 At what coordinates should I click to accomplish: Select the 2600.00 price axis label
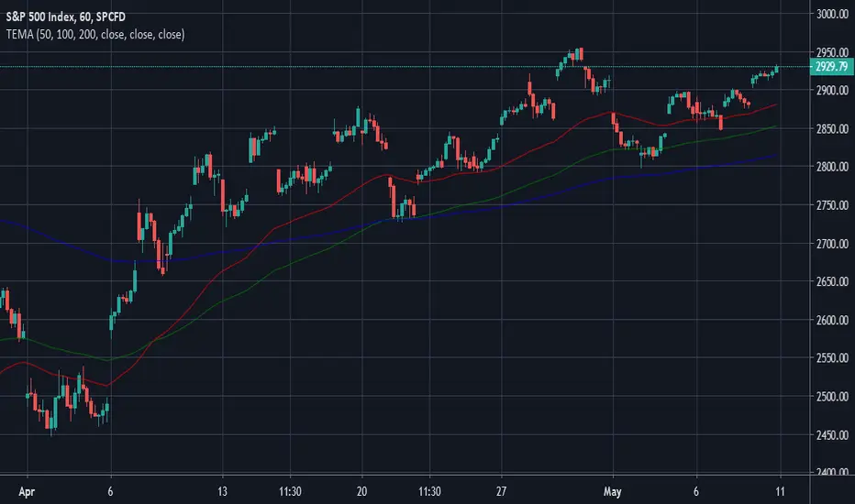[832, 320]
